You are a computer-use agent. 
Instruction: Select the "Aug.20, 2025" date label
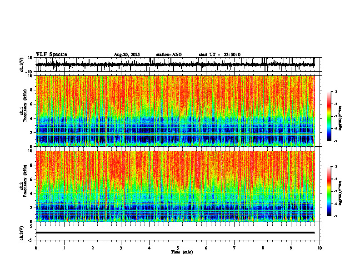127,55
